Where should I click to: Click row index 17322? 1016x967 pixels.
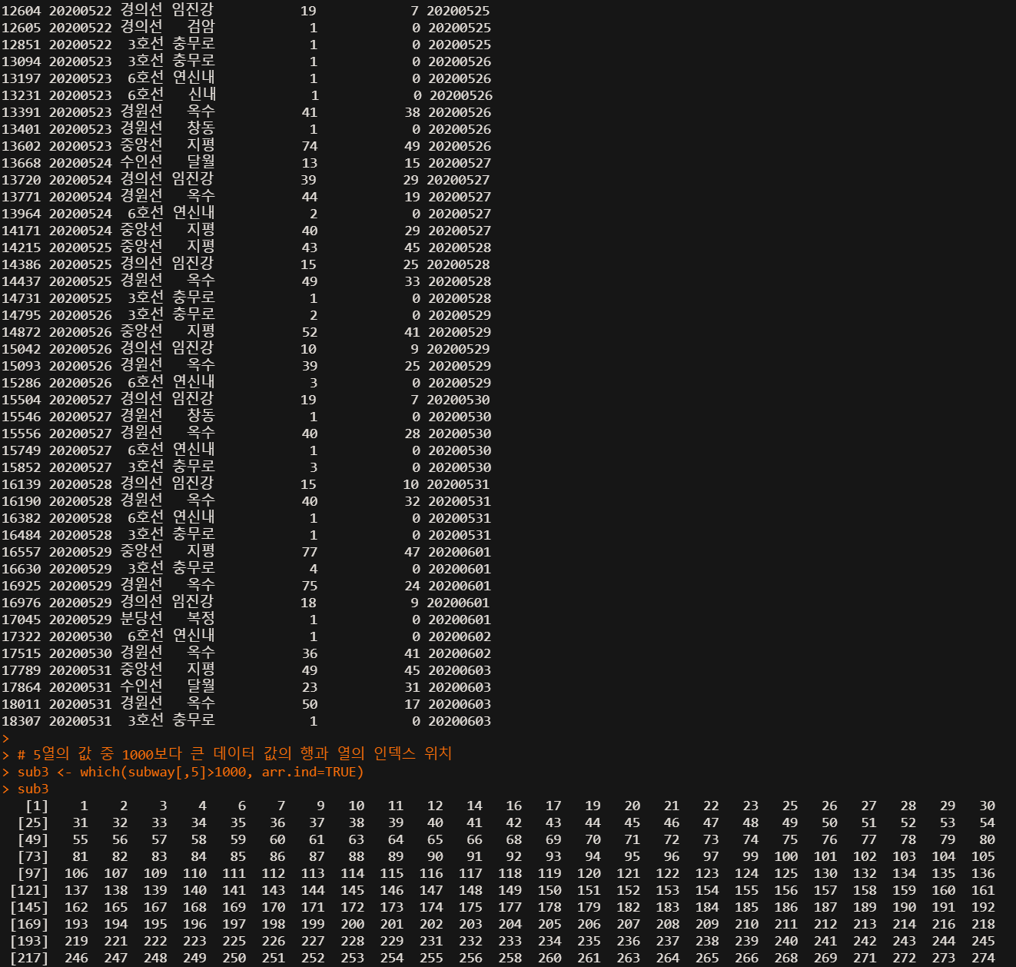[x=21, y=636]
